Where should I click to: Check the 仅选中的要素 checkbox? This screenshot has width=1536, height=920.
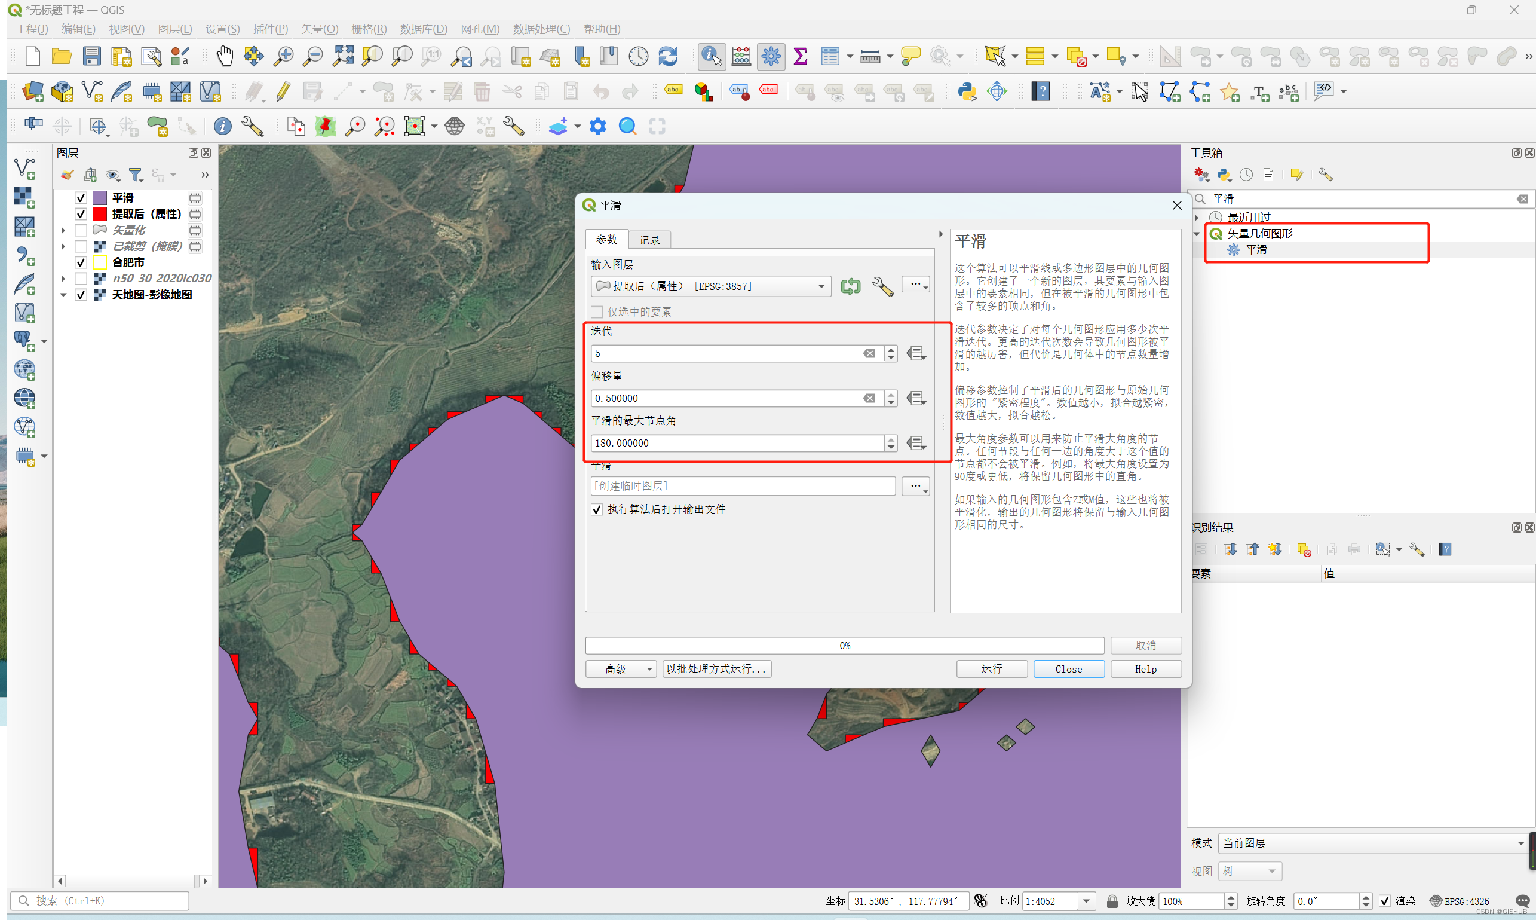point(597,312)
